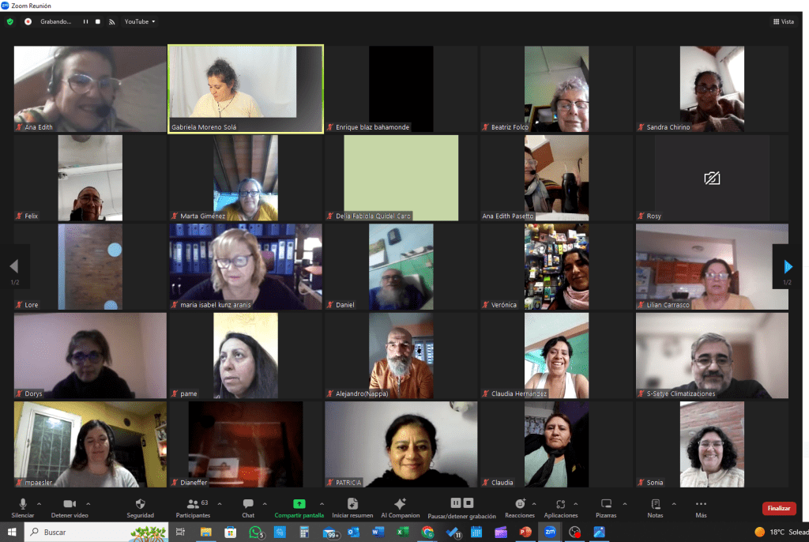Pause the recording in the top bar
This screenshot has width=809, height=542.
[86, 21]
